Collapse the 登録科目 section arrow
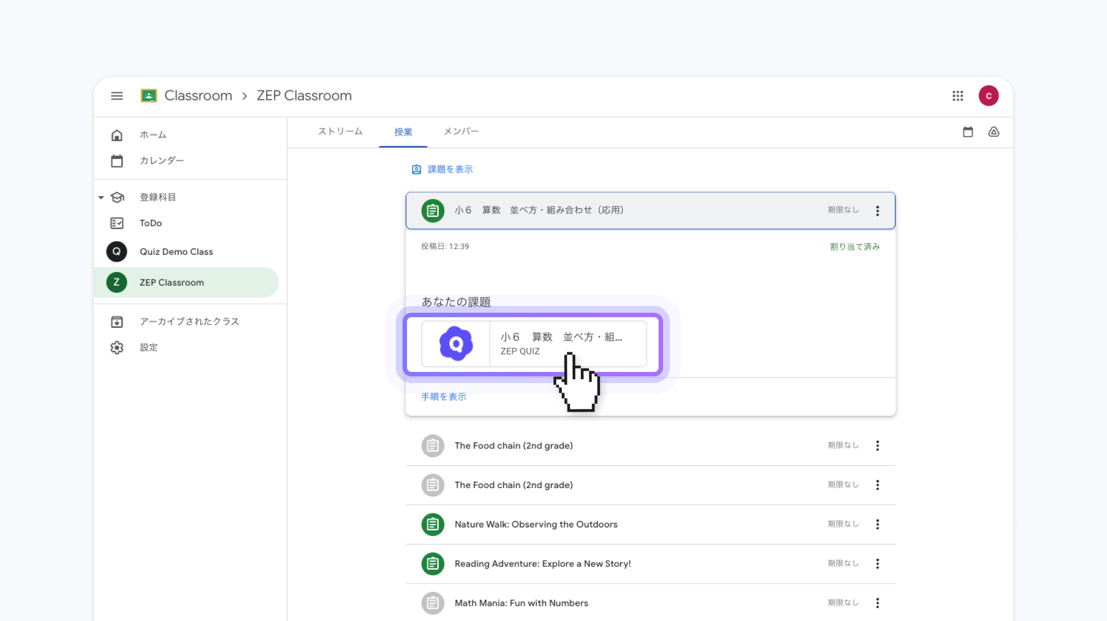Image resolution: width=1107 pixels, height=621 pixels. 101,197
